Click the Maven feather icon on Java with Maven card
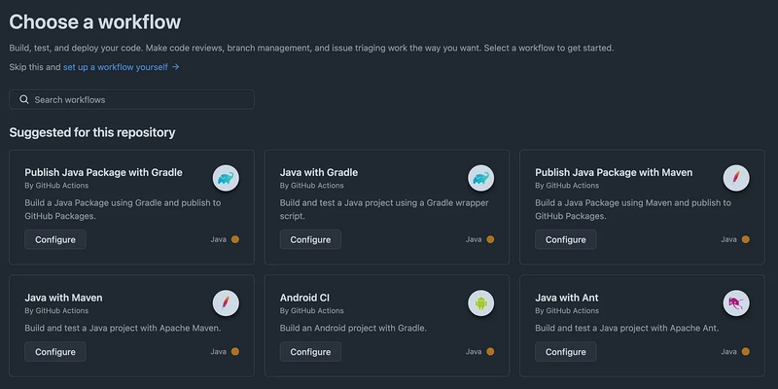The height and width of the screenshot is (389, 778). (226, 303)
